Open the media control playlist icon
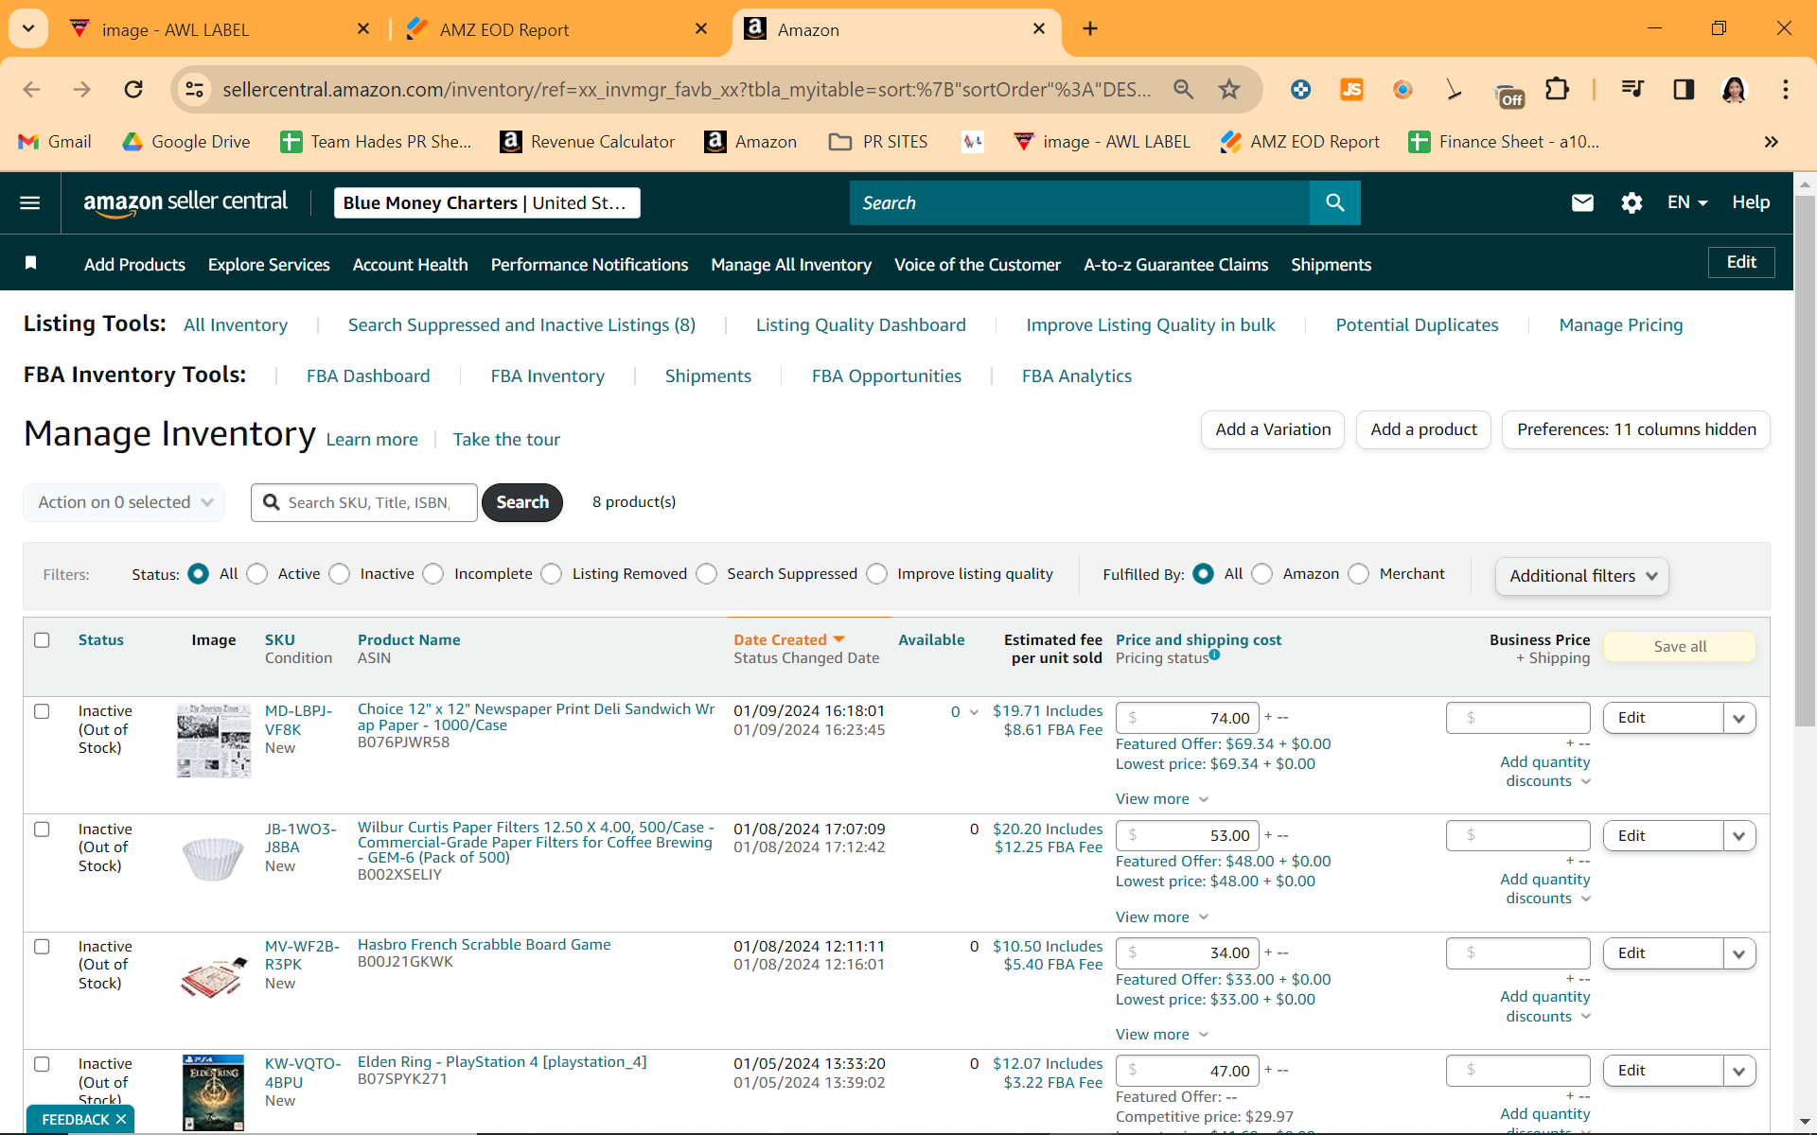 pyautogui.click(x=1632, y=90)
